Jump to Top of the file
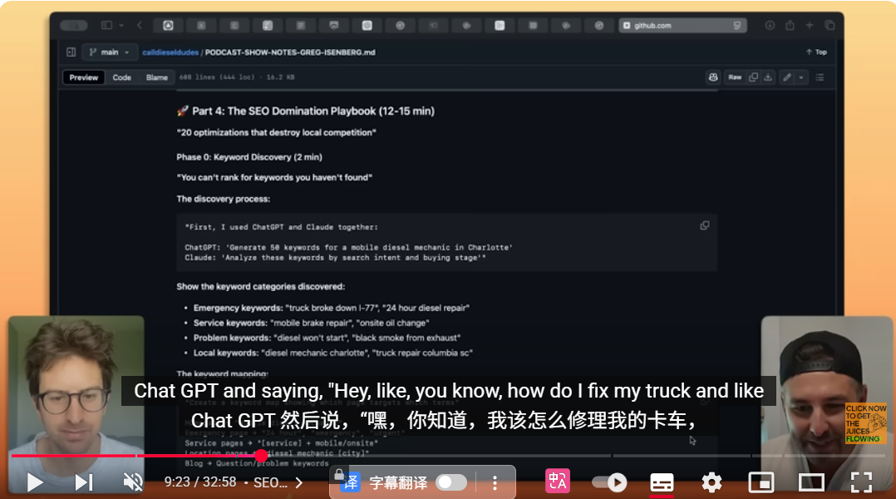896x499 pixels. click(816, 52)
